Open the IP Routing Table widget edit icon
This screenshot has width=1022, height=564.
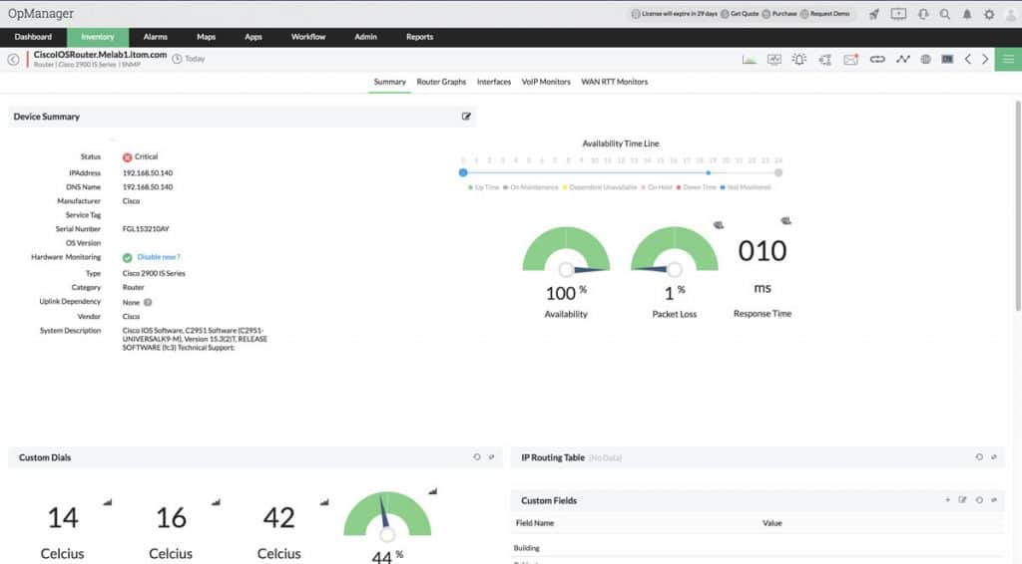coord(994,457)
